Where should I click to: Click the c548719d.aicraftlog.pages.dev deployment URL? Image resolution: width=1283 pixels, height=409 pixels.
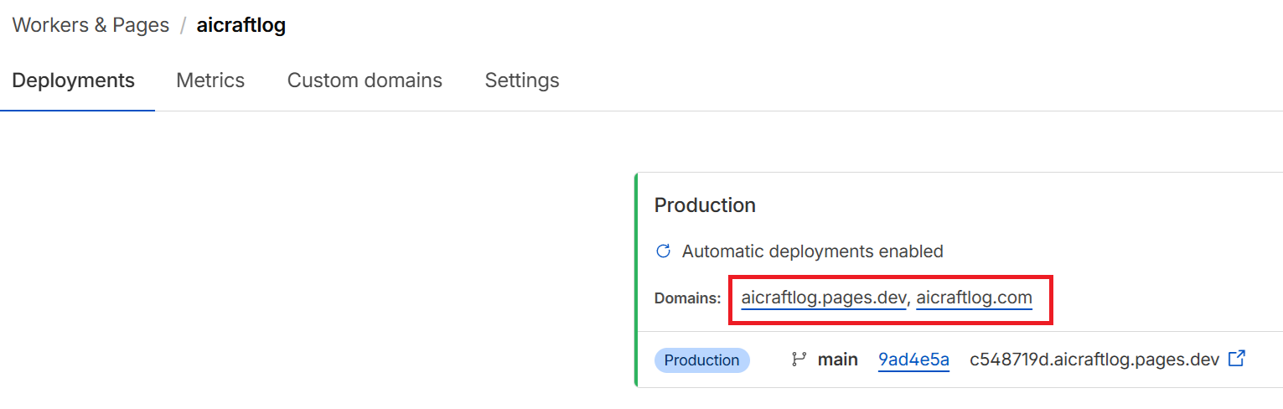tap(1094, 360)
